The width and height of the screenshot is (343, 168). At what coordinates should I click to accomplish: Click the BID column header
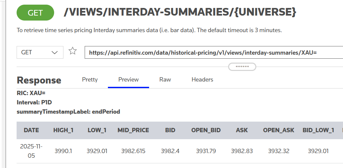tap(170, 130)
